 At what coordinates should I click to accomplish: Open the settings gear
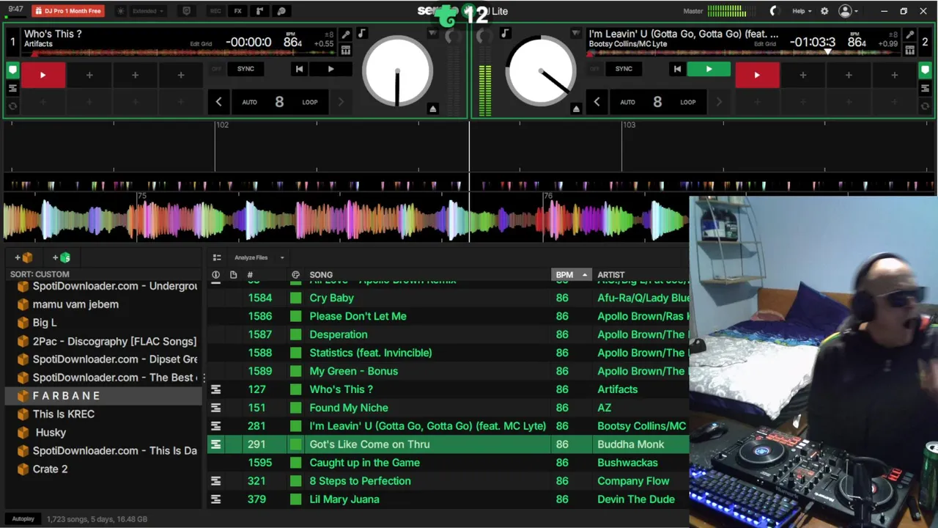[824, 11]
